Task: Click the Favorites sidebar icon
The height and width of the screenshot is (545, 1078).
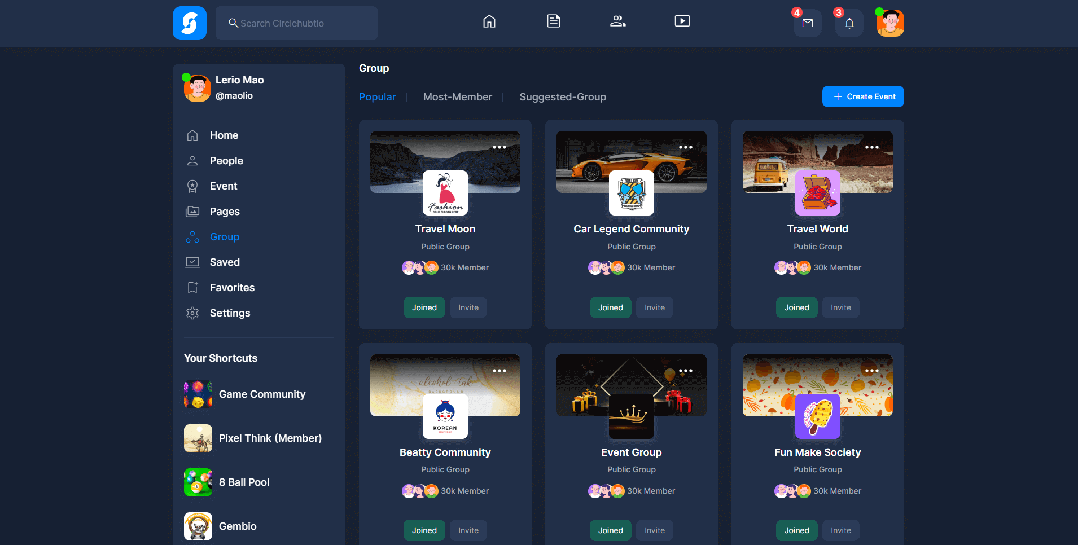Action: [x=192, y=288]
